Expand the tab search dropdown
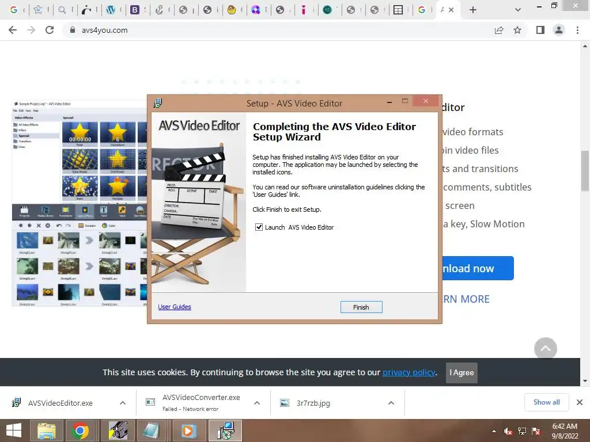 pyautogui.click(x=518, y=10)
